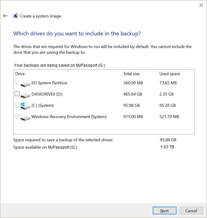Click the 95.98 GB total size cell
Image resolution: width=207 pixels, height=218 pixels.
pyautogui.click(x=131, y=106)
